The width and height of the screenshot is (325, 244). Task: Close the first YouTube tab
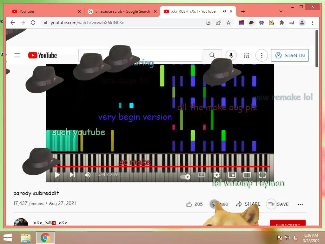click(79, 11)
